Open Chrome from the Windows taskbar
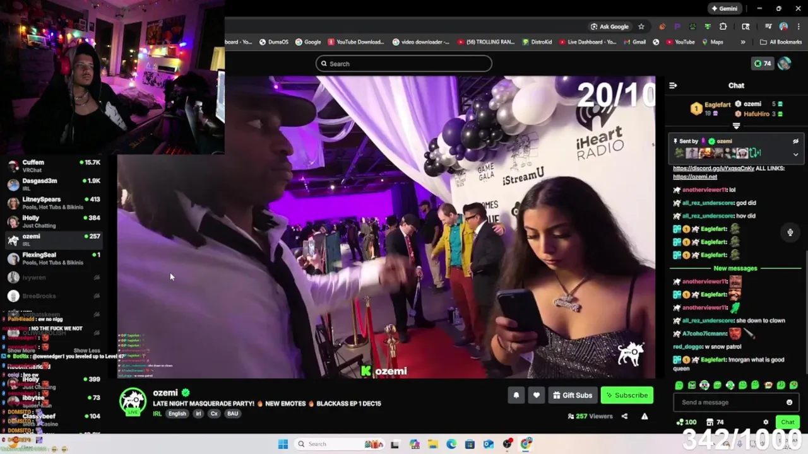Screen dimensions: 808x454 (526, 444)
